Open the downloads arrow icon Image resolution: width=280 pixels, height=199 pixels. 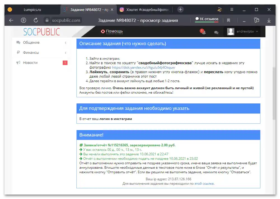click(269, 20)
